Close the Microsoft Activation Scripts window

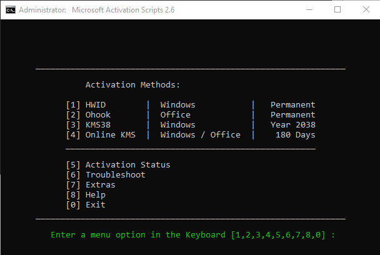point(366,10)
